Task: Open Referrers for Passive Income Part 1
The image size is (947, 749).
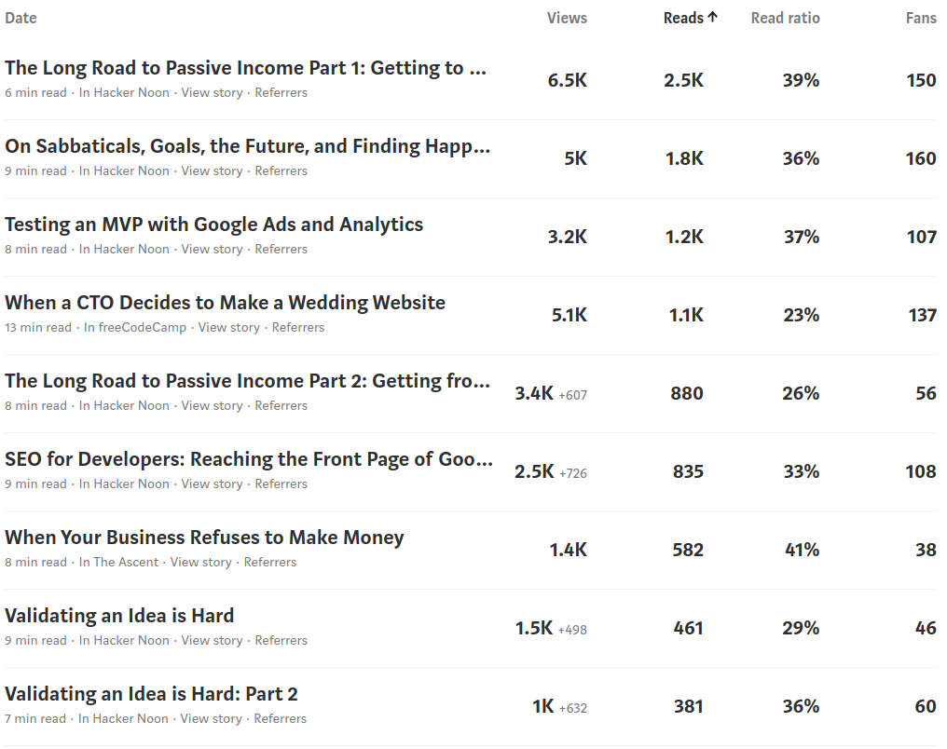Action: 281,92
